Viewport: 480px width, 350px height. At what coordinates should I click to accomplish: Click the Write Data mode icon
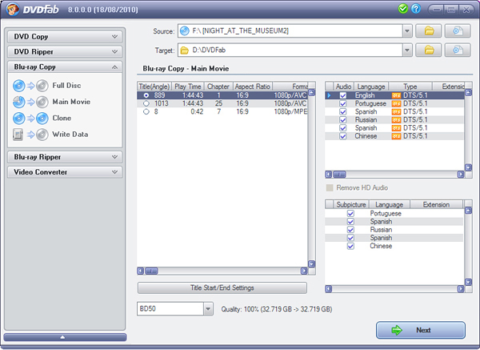30,135
